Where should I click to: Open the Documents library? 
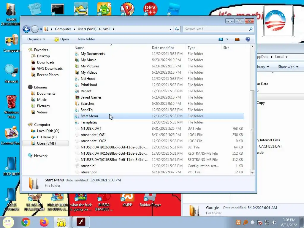click(x=46, y=94)
